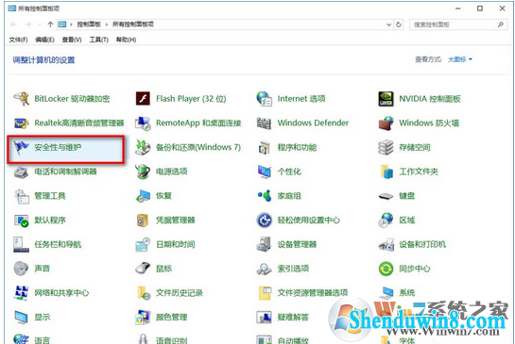This screenshot has height=344, width=515.
Task: Click the 网络和共享中心 link
Action: click(61, 293)
